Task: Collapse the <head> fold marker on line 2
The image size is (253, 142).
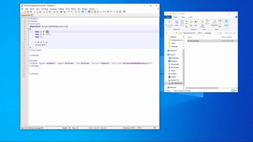Action: click(29, 21)
